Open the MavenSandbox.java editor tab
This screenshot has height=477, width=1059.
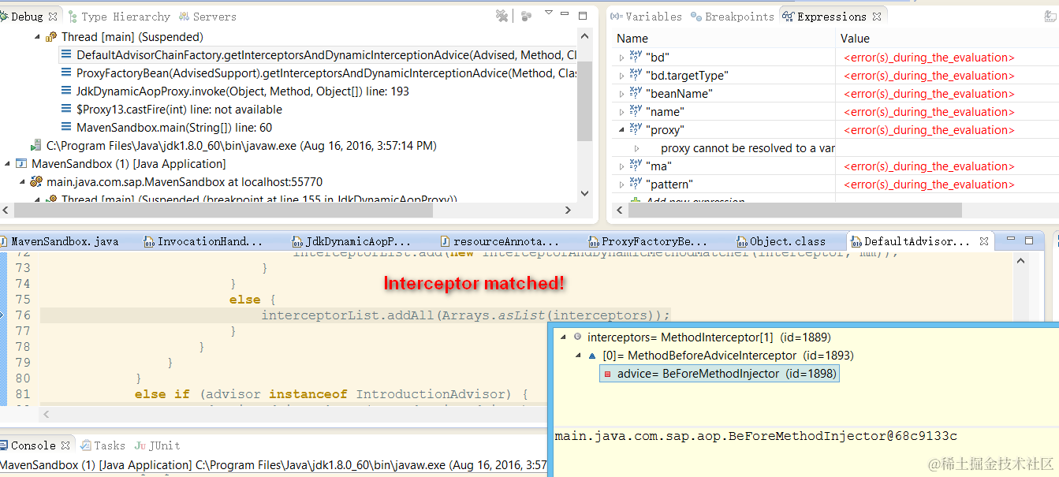(x=59, y=242)
